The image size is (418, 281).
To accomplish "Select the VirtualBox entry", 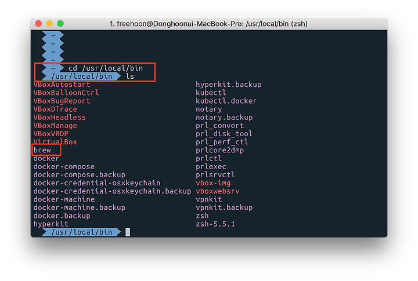I will 55,142.
